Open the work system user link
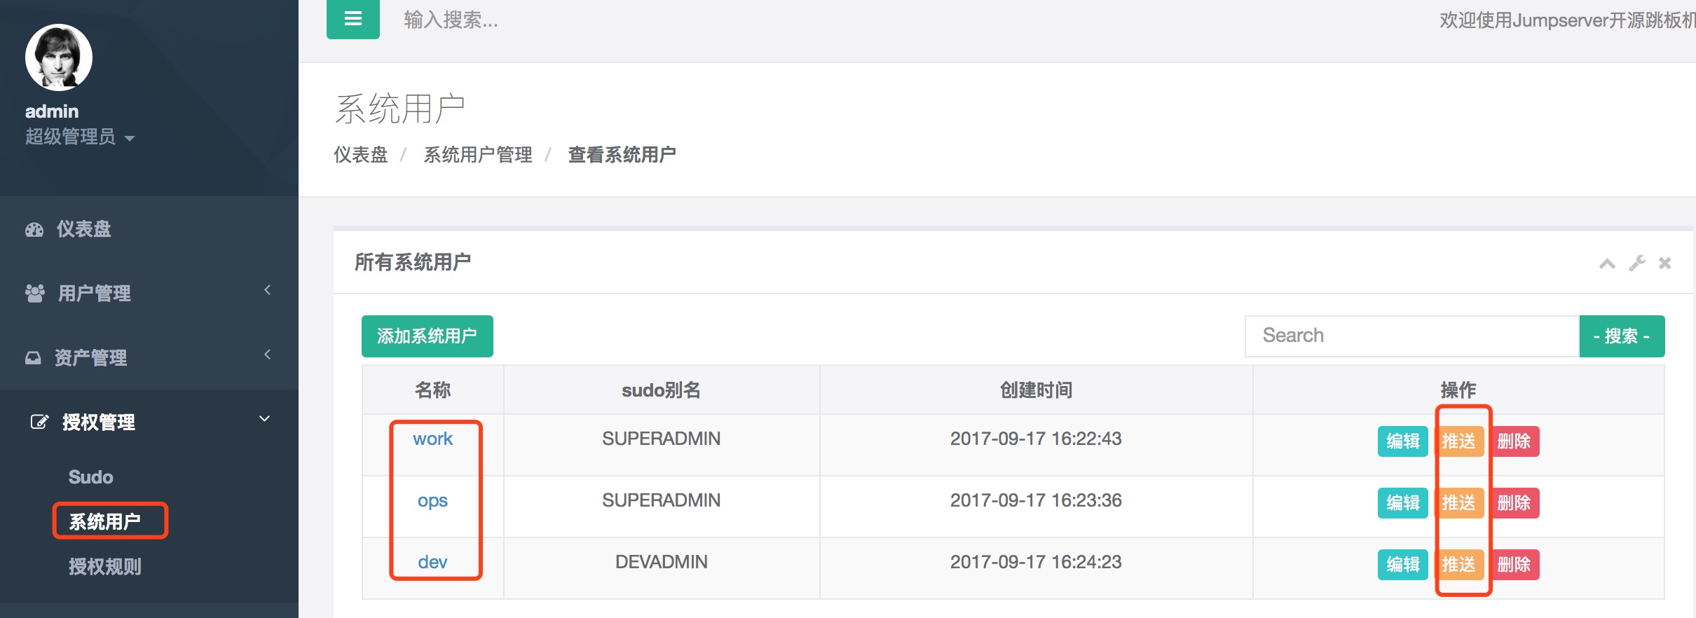Image resolution: width=1696 pixels, height=618 pixels. click(x=432, y=439)
